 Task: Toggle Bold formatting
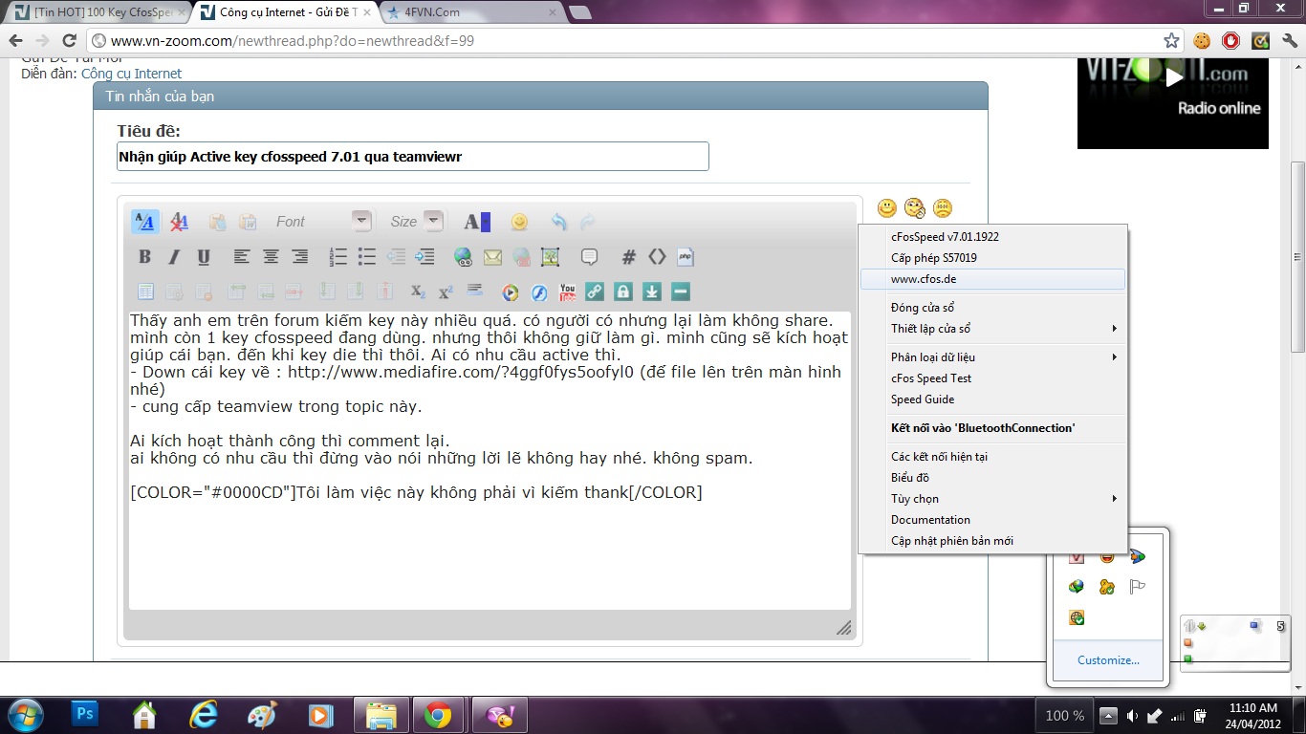[144, 257]
